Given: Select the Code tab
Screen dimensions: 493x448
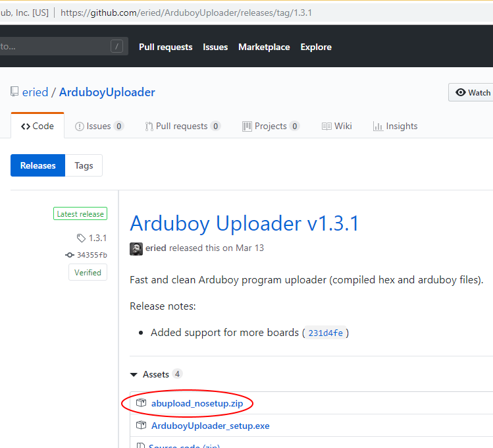Looking at the screenshot, I should tap(38, 126).
